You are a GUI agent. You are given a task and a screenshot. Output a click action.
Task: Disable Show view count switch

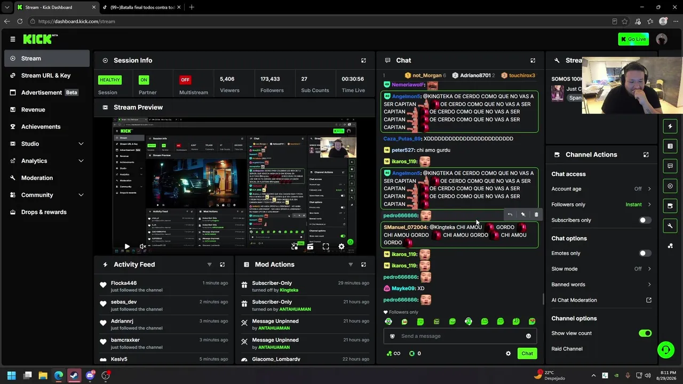(645, 333)
